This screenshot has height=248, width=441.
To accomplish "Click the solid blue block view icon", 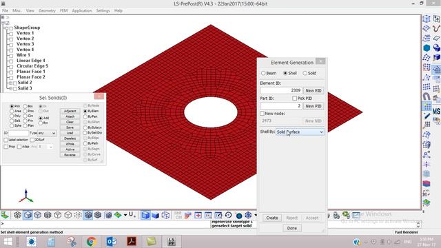I will point(155,215).
